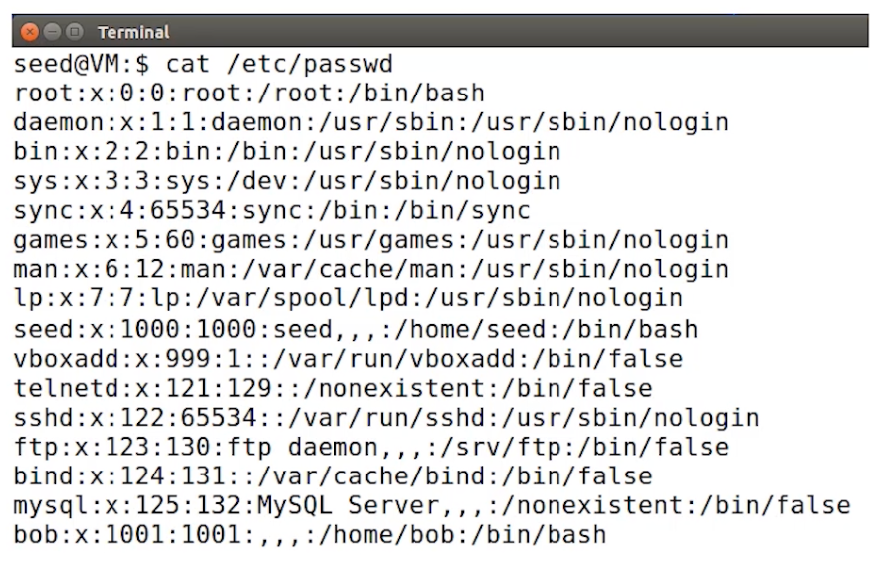The height and width of the screenshot is (569, 892).
Task: Click the root user entry line
Action: click(x=249, y=94)
